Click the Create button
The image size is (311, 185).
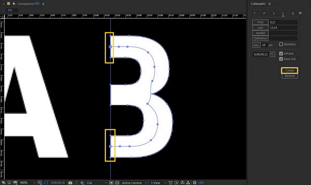pyautogui.click(x=290, y=70)
